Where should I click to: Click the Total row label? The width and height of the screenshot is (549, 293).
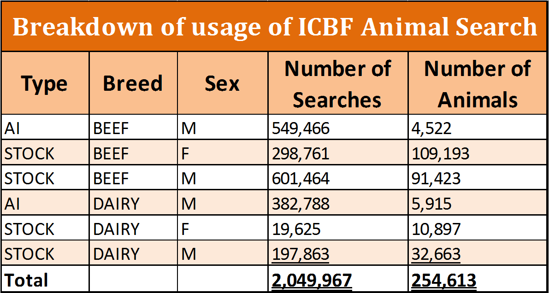[26, 280]
